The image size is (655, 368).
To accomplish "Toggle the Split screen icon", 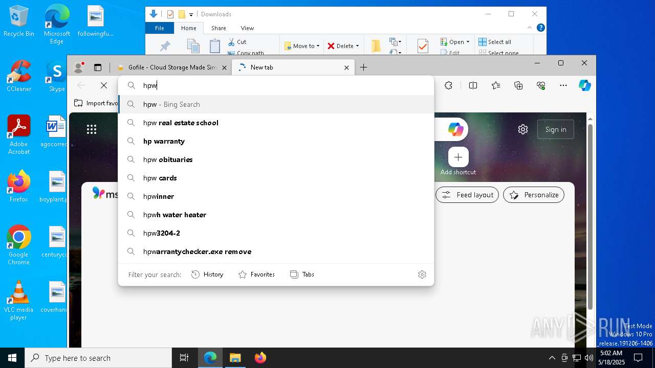I will [473, 85].
